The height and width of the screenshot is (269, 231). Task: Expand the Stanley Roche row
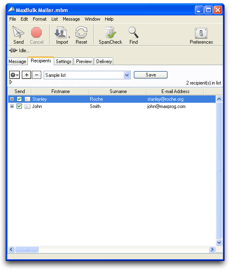coord(12,99)
